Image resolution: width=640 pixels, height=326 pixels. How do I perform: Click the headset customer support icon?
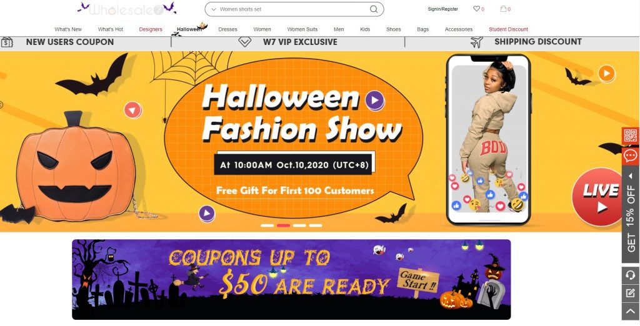[631, 275]
